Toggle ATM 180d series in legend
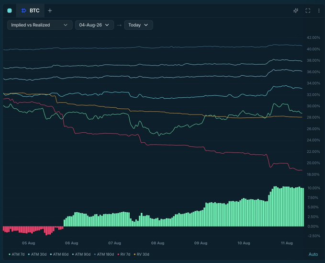325x263 pixels. click(x=104, y=254)
